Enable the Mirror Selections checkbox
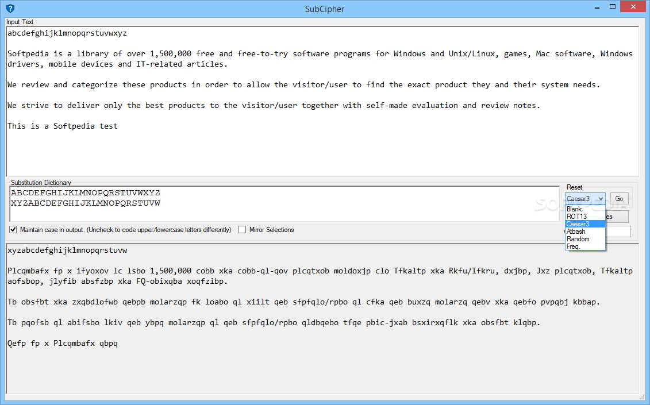Viewport: 650px width, 405px height. [243, 230]
